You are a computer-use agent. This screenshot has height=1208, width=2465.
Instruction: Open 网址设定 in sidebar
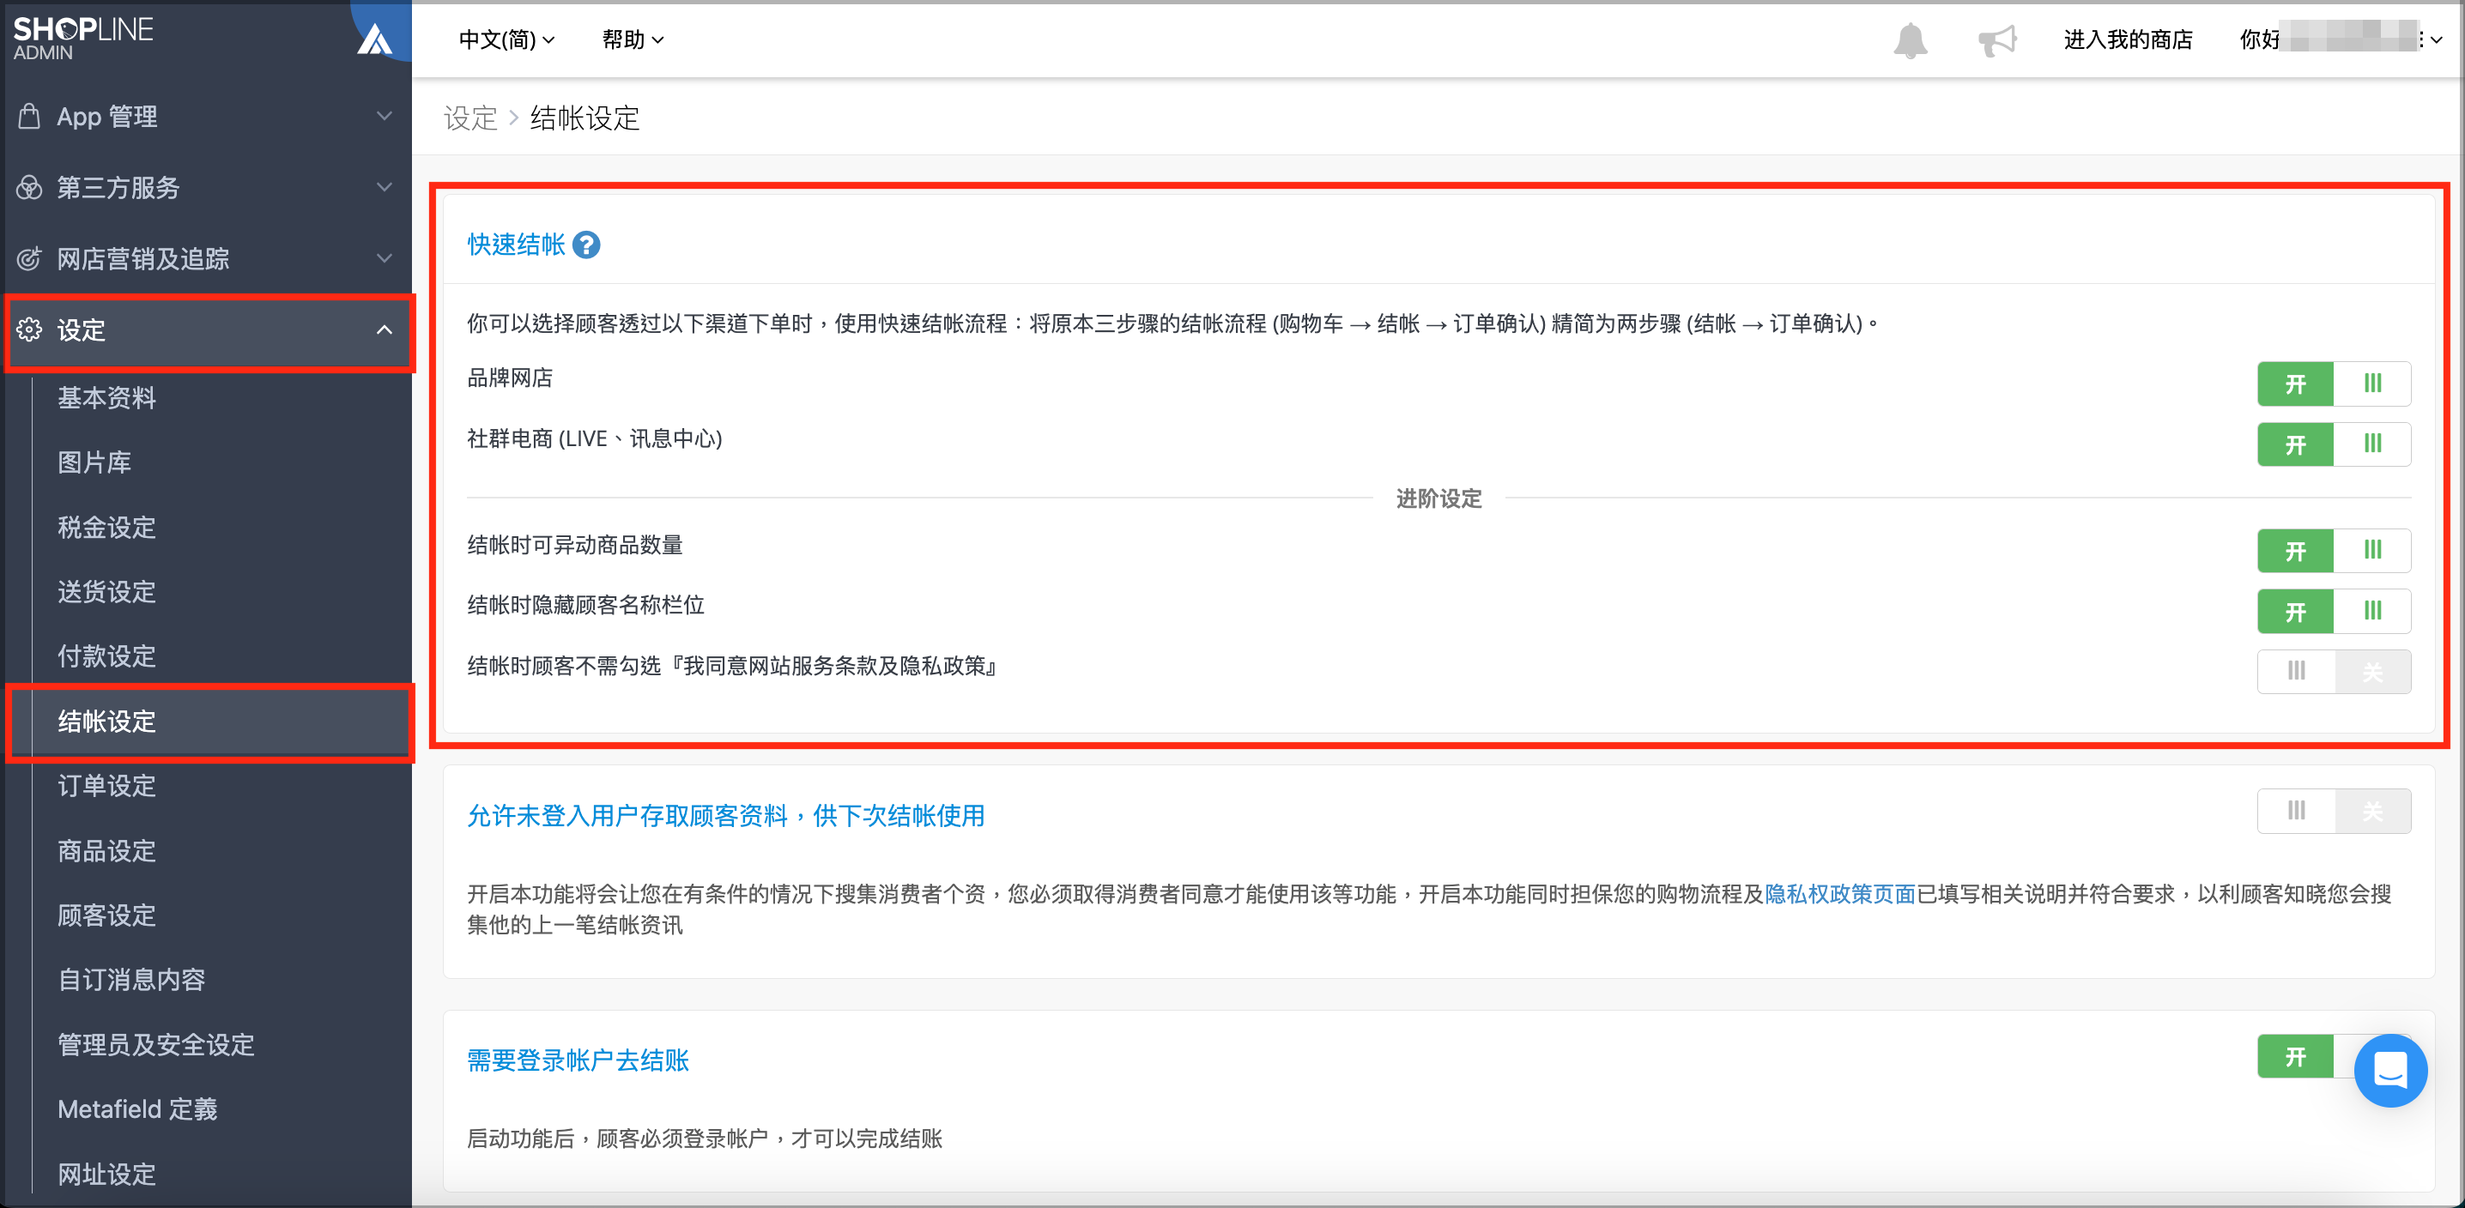[x=106, y=1174]
